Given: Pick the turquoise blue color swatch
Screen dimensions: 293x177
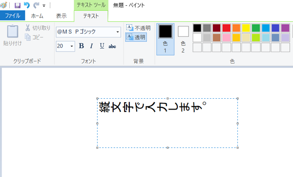Looking at the screenshot, I should (266, 28).
